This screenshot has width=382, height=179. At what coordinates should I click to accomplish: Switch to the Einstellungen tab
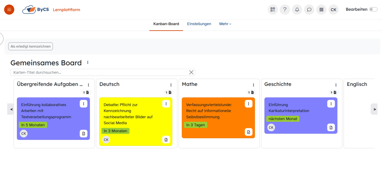199,24
